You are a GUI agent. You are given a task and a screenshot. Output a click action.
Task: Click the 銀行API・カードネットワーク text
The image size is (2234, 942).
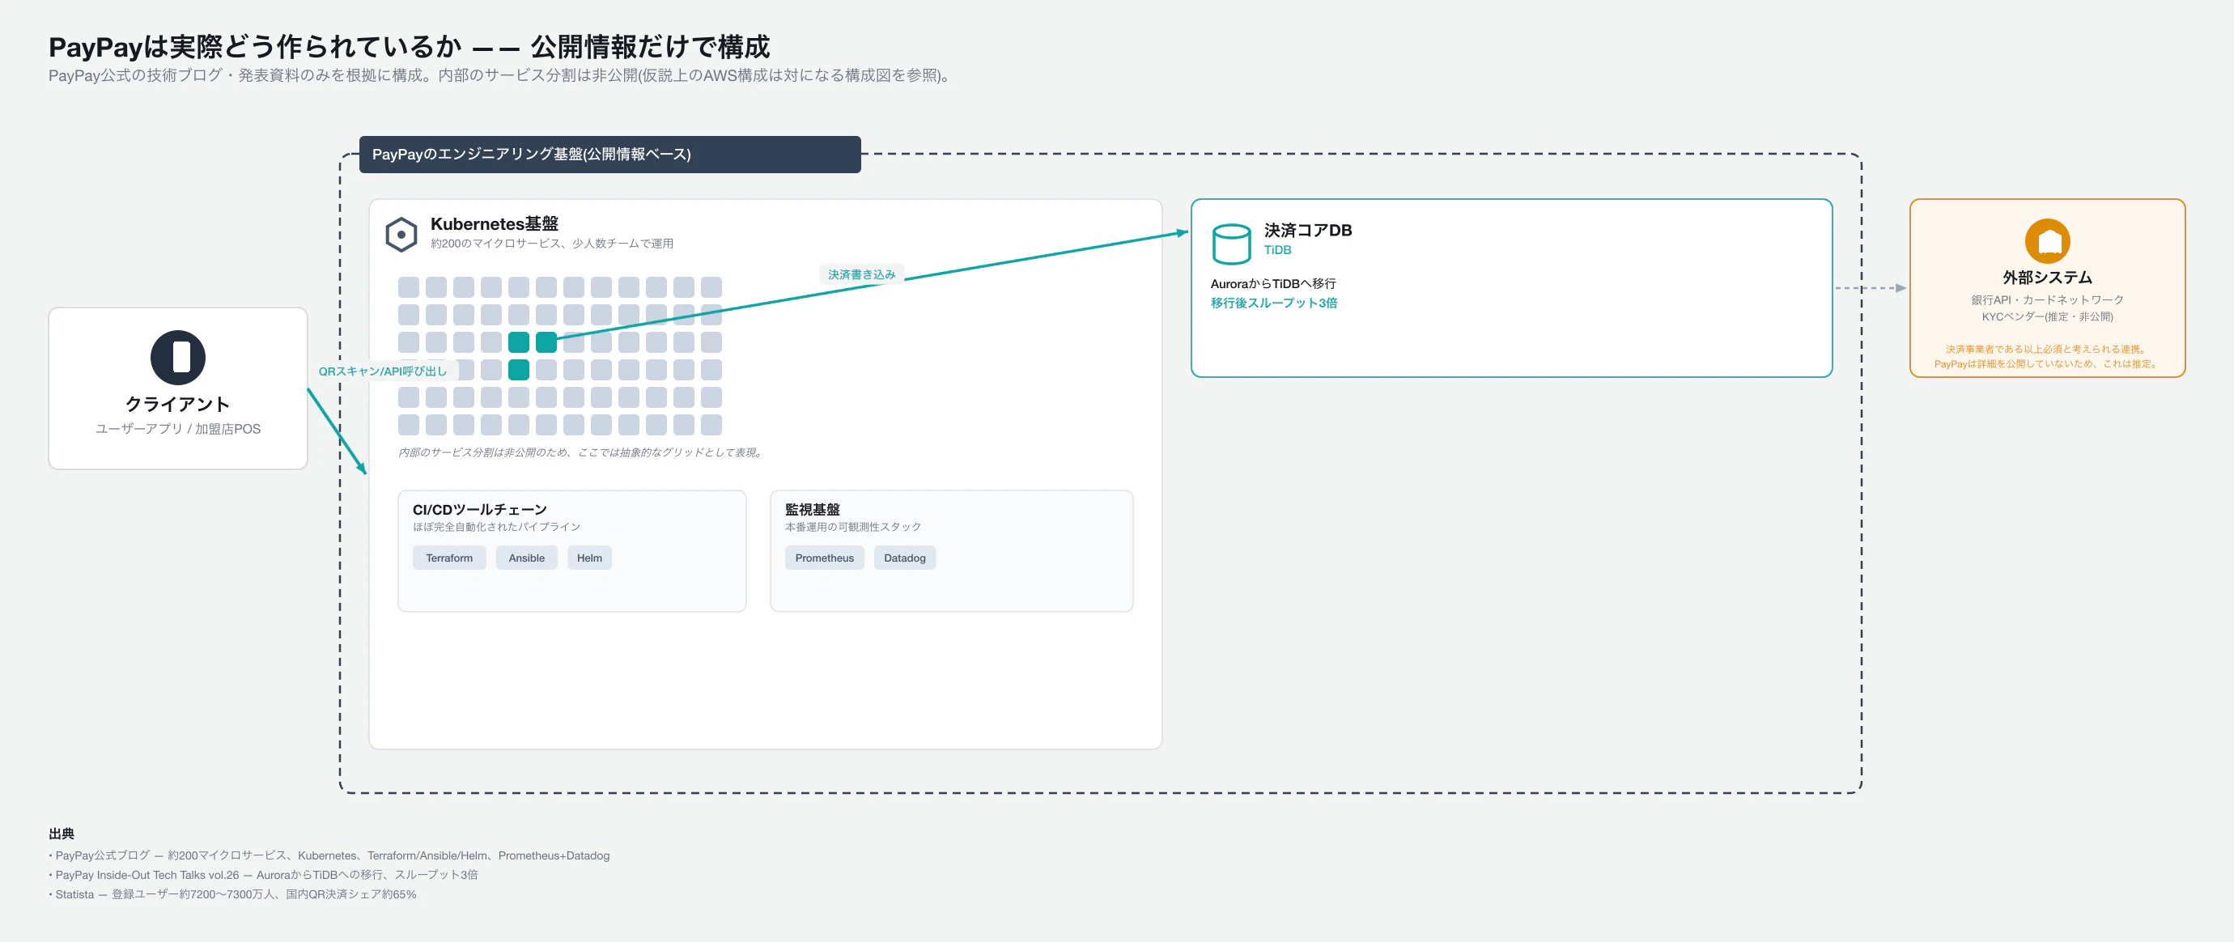(2047, 300)
